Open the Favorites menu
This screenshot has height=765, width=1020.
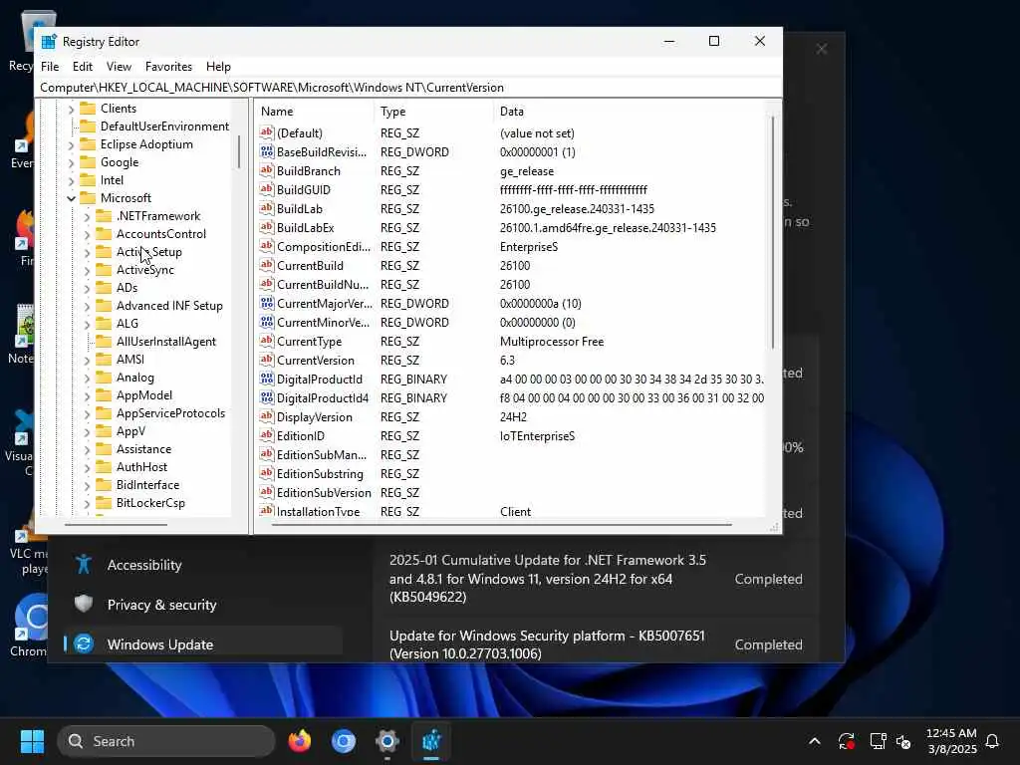pyautogui.click(x=168, y=67)
